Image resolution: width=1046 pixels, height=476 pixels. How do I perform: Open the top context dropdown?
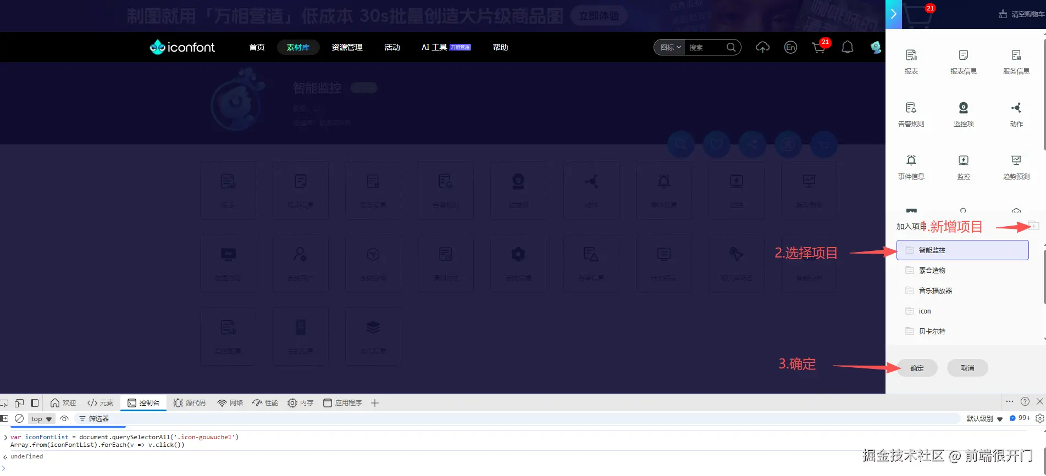tap(41, 419)
